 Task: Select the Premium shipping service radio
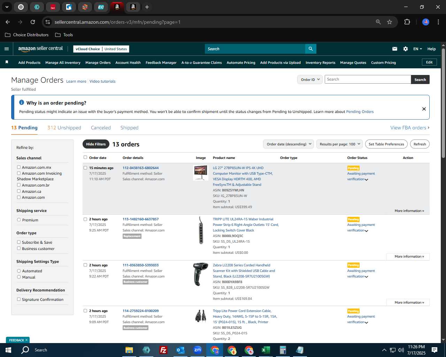19,220
